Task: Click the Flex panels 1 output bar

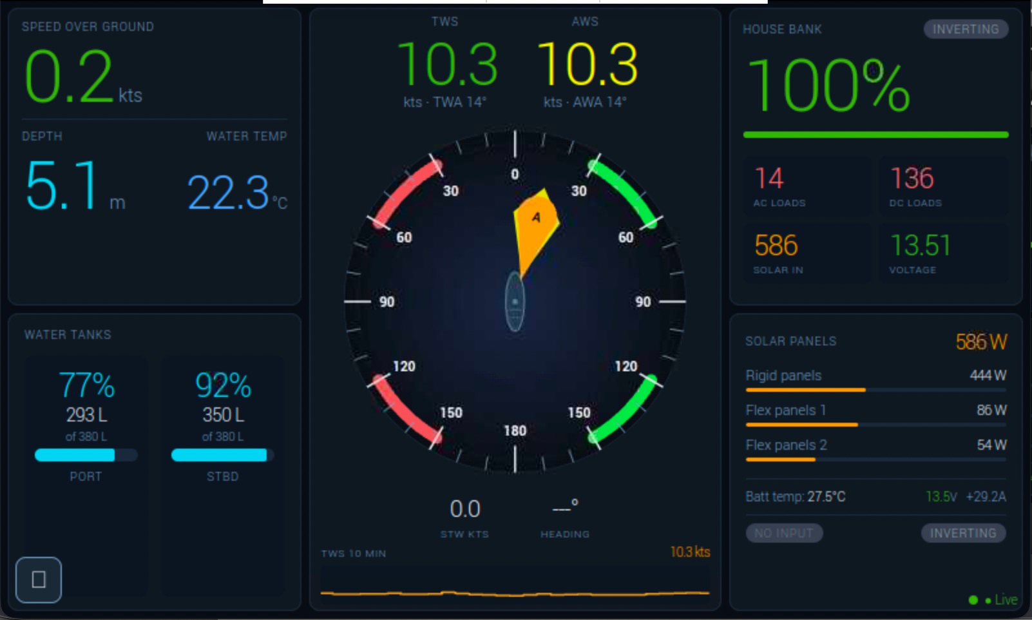Action: pyautogui.click(x=875, y=425)
